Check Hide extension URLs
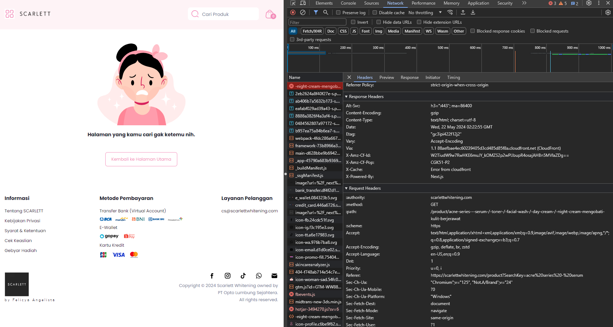 coord(419,22)
